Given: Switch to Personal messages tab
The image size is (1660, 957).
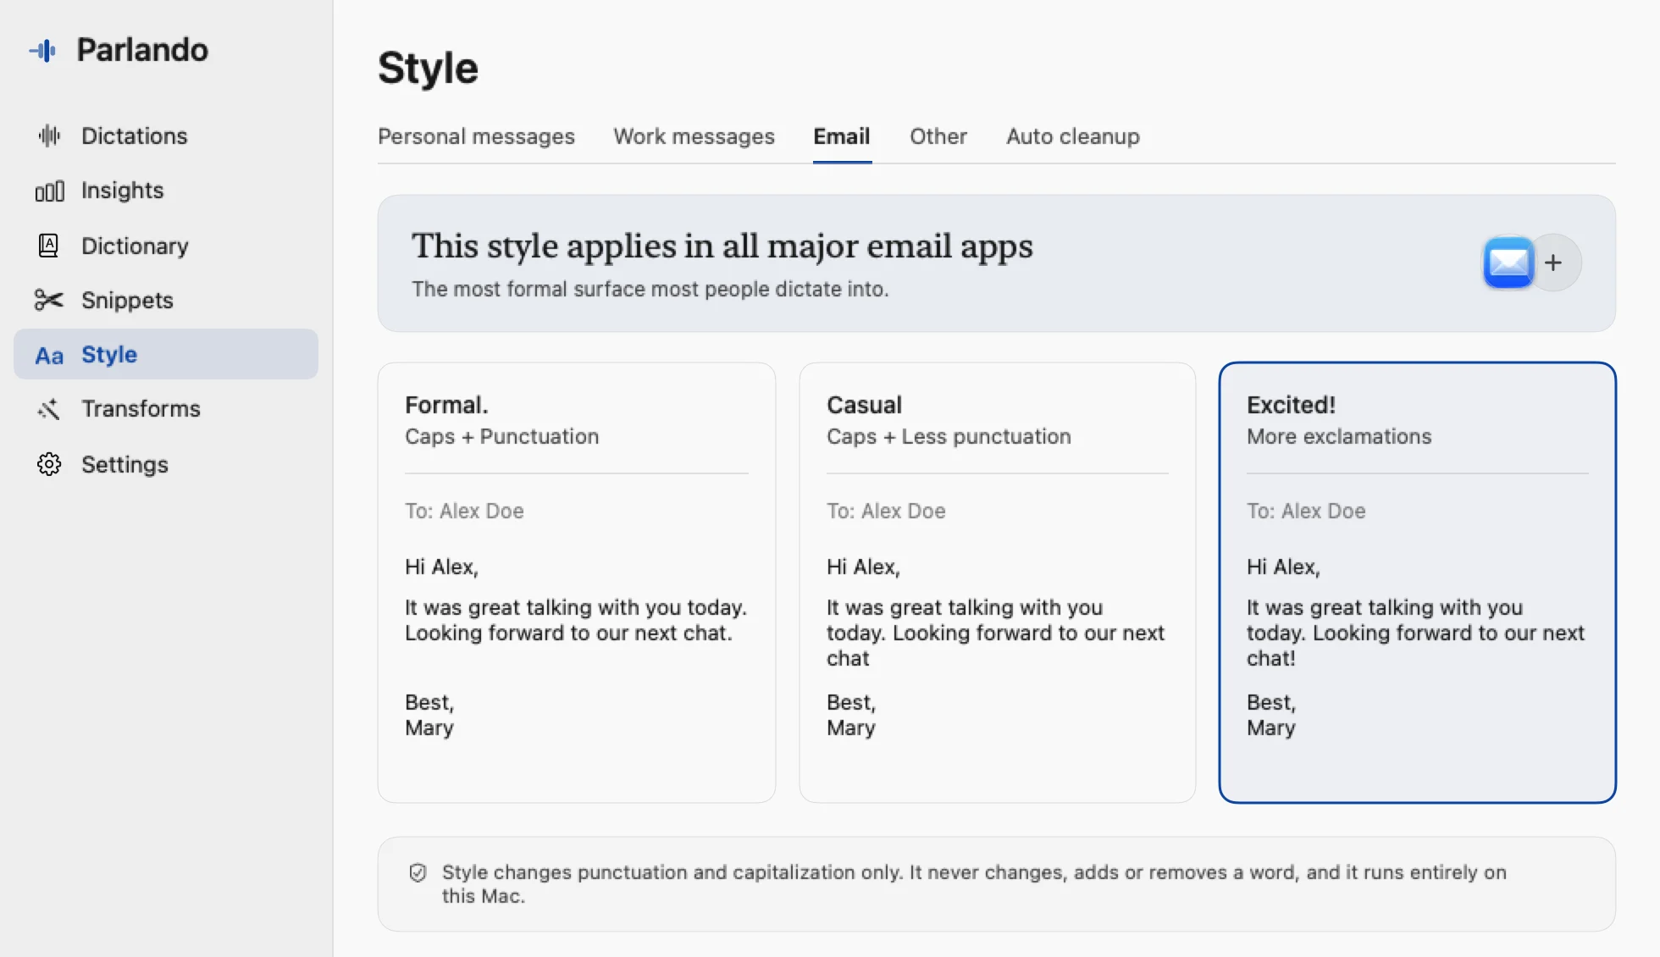Looking at the screenshot, I should coord(476,136).
